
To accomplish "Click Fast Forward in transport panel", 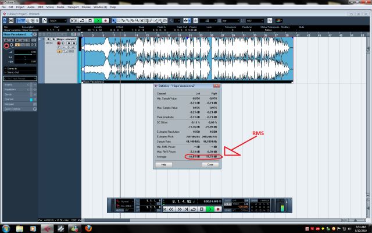I will [x=180, y=209].
